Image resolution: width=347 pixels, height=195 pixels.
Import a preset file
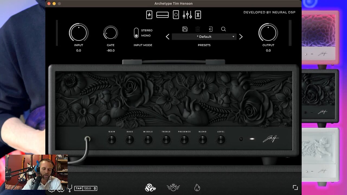click(210, 29)
